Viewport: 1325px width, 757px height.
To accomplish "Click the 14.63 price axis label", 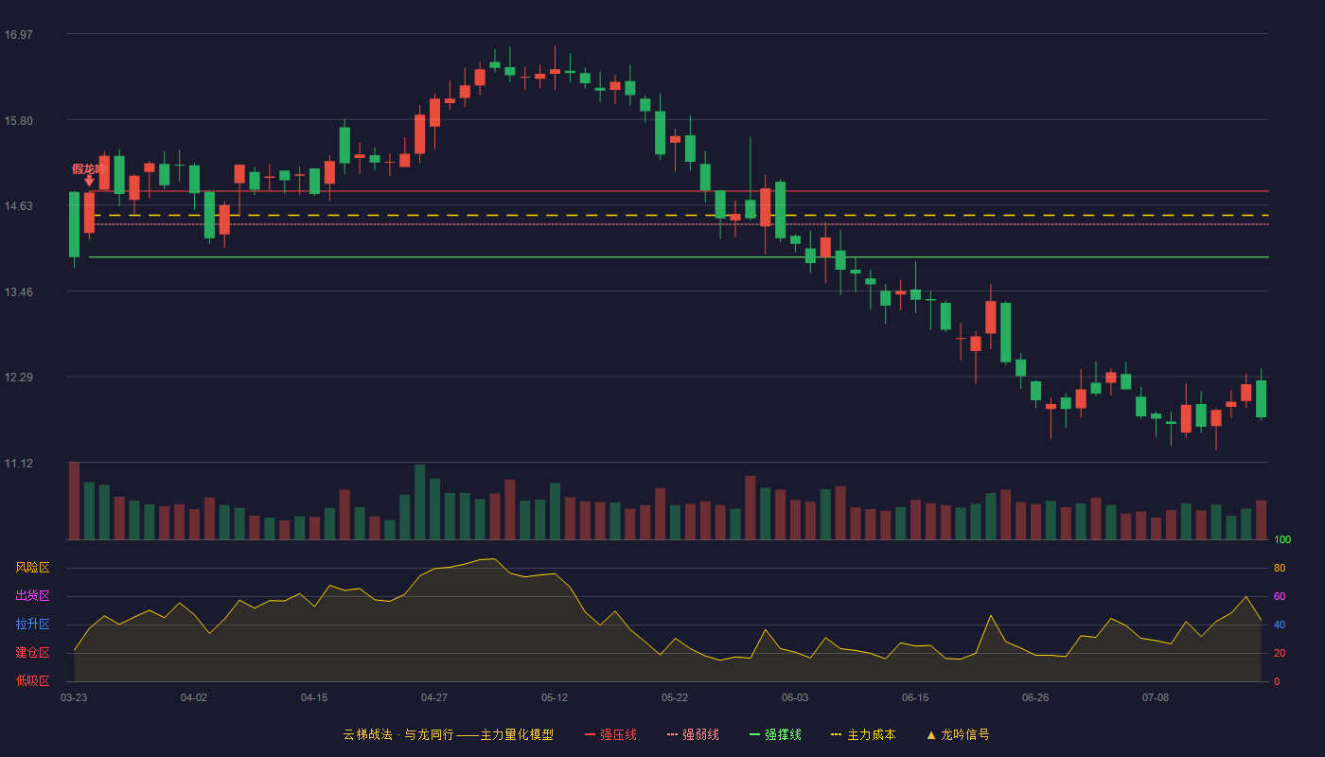I will point(19,206).
